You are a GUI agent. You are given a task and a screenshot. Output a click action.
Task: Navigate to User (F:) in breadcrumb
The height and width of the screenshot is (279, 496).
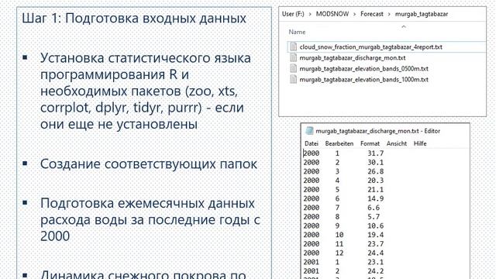[293, 14]
